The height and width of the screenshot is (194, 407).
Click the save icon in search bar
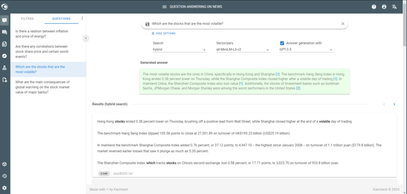point(147,24)
